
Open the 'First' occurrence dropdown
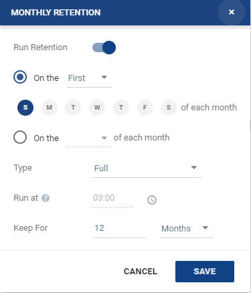pos(90,78)
